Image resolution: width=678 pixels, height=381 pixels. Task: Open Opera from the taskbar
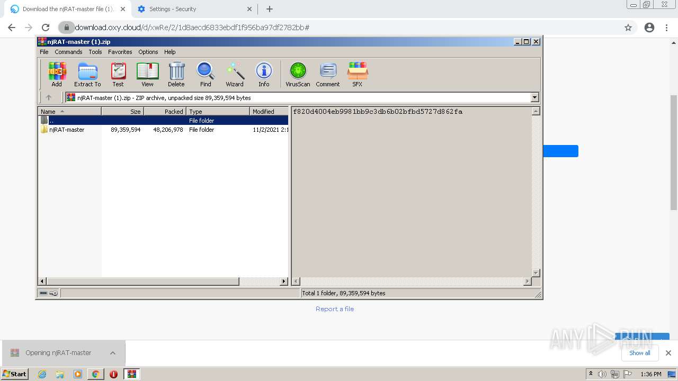click(113, 374)
